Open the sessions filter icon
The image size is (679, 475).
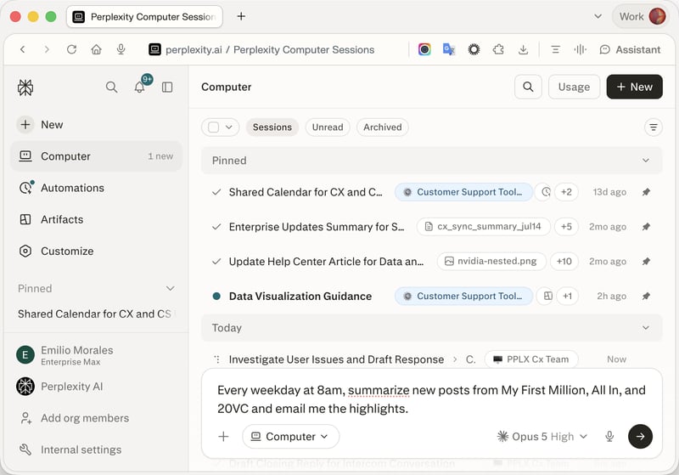[653, 127]
